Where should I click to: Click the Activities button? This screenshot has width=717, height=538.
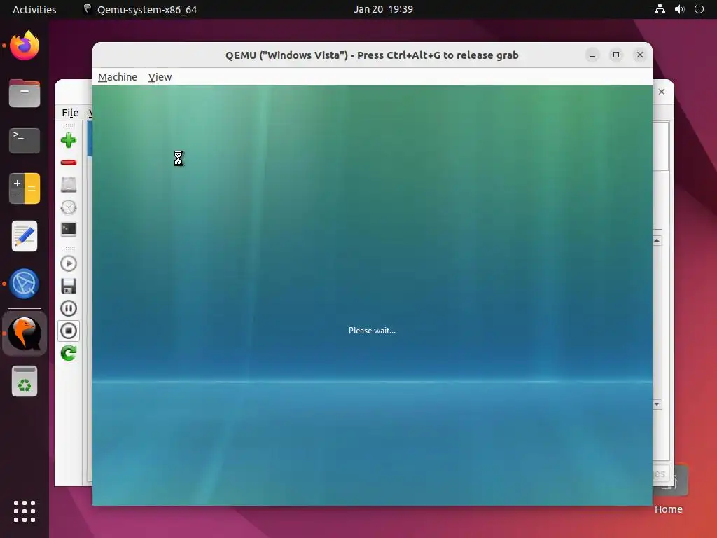coord(34,9)
